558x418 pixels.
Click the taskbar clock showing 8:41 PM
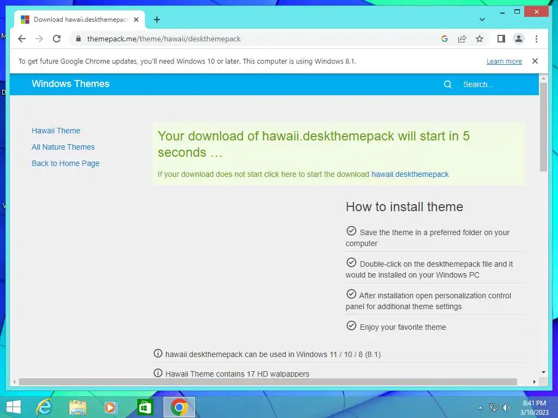[x=534, y=407]
